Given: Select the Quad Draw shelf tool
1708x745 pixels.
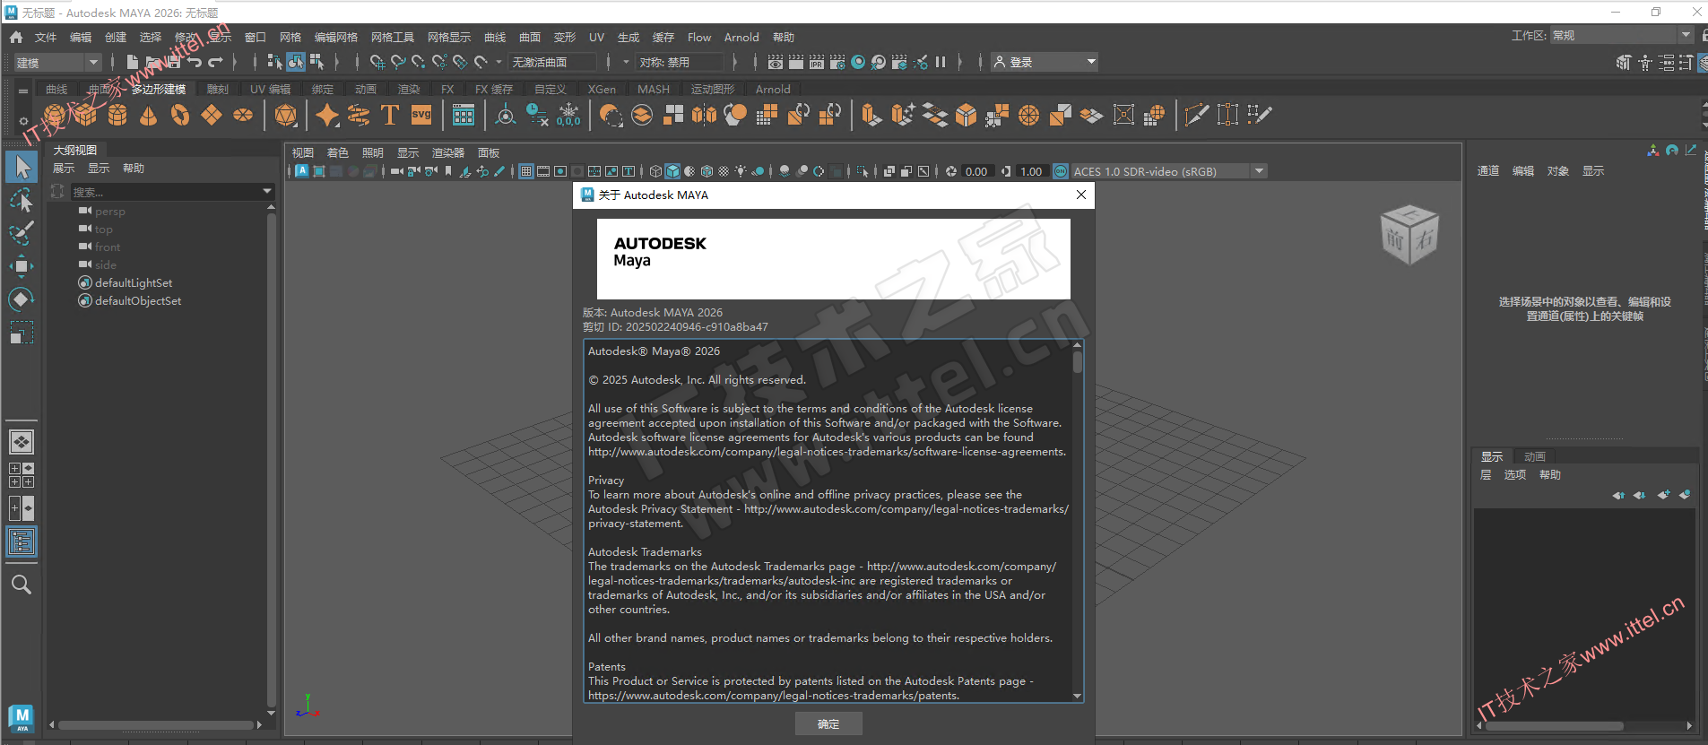Looking at the screenshot, I should (x=1259, y=115).
